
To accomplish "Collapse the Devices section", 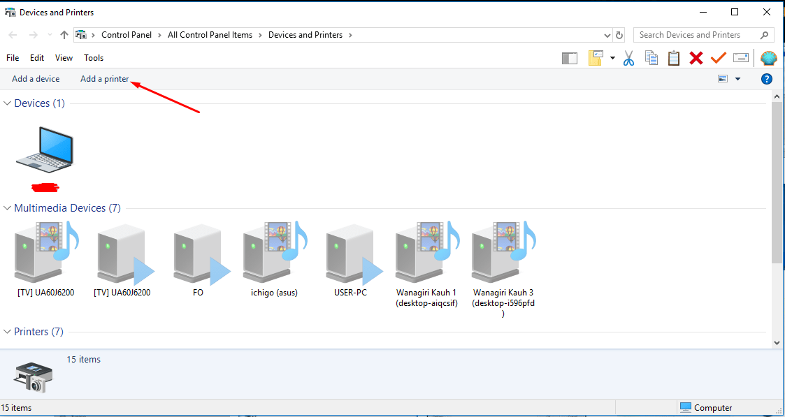I will pos(6,103).
